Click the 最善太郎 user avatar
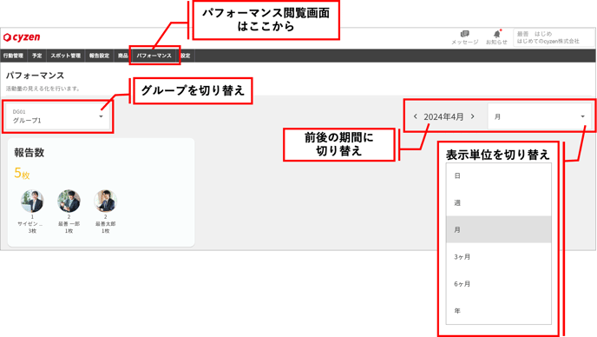597x337 pixels. click(106, 201)
